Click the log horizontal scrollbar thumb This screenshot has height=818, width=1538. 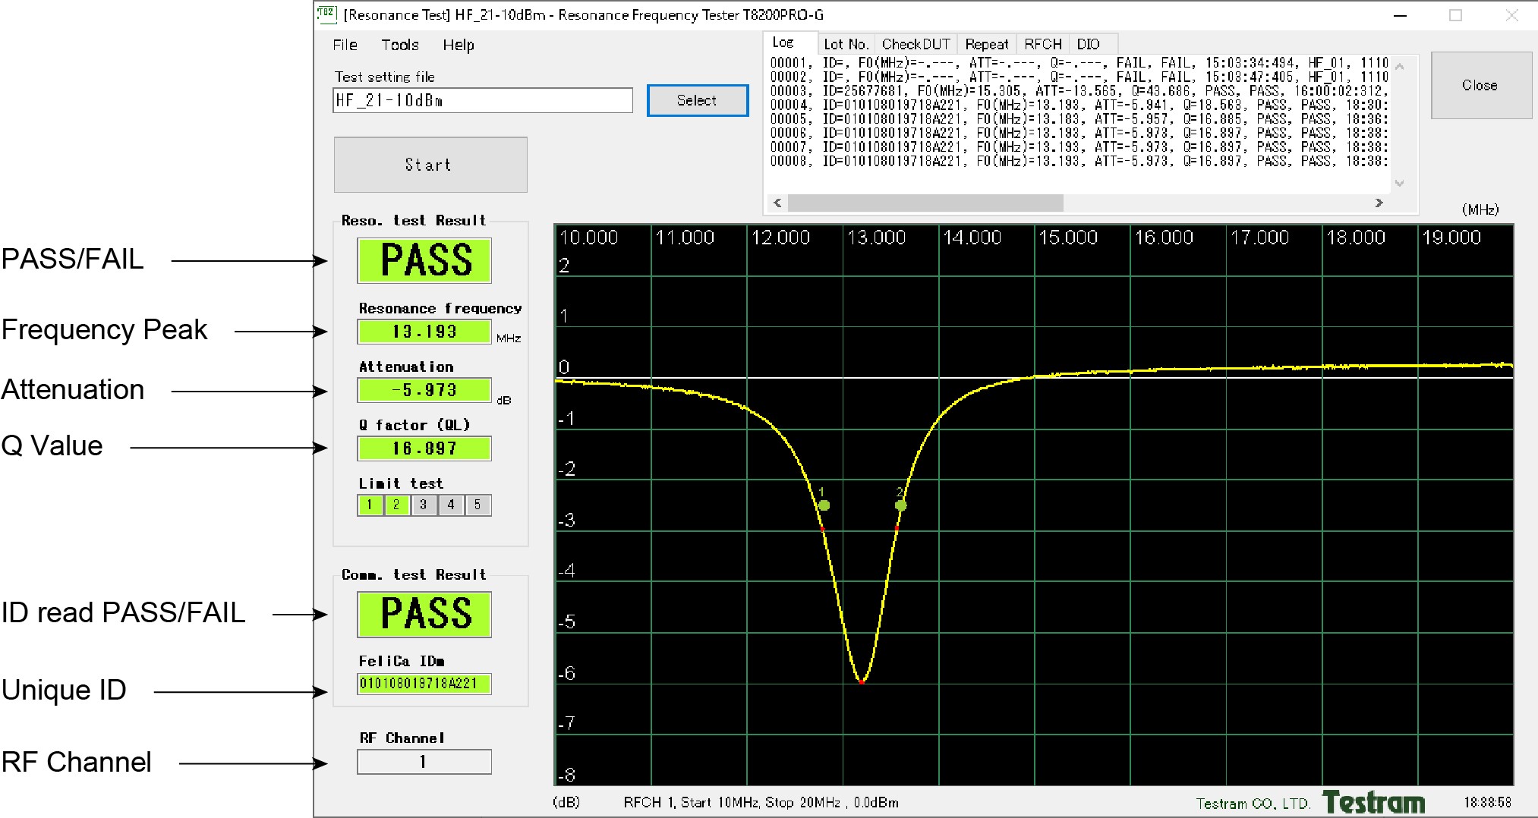click(x=925, y=203)
